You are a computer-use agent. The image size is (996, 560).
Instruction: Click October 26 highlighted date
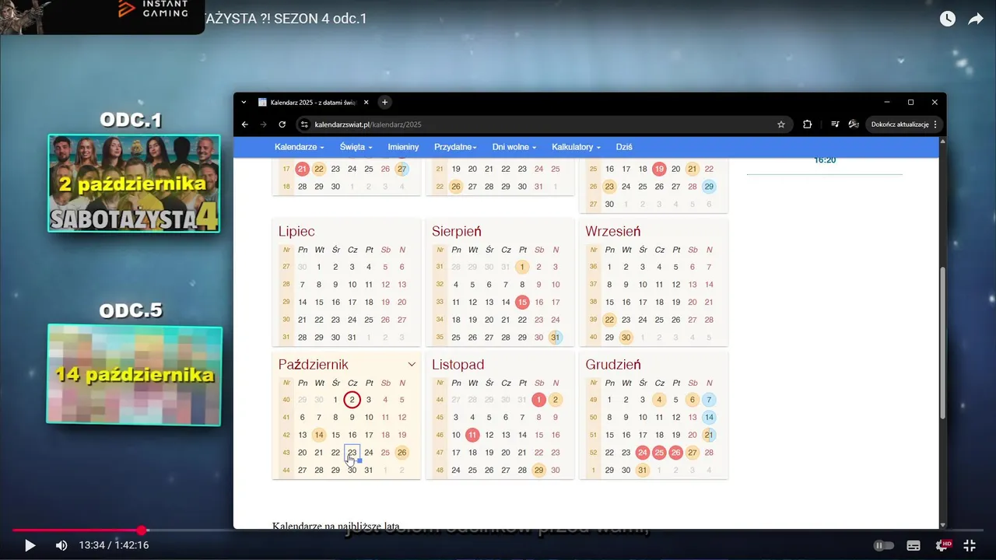coord(402,453)
